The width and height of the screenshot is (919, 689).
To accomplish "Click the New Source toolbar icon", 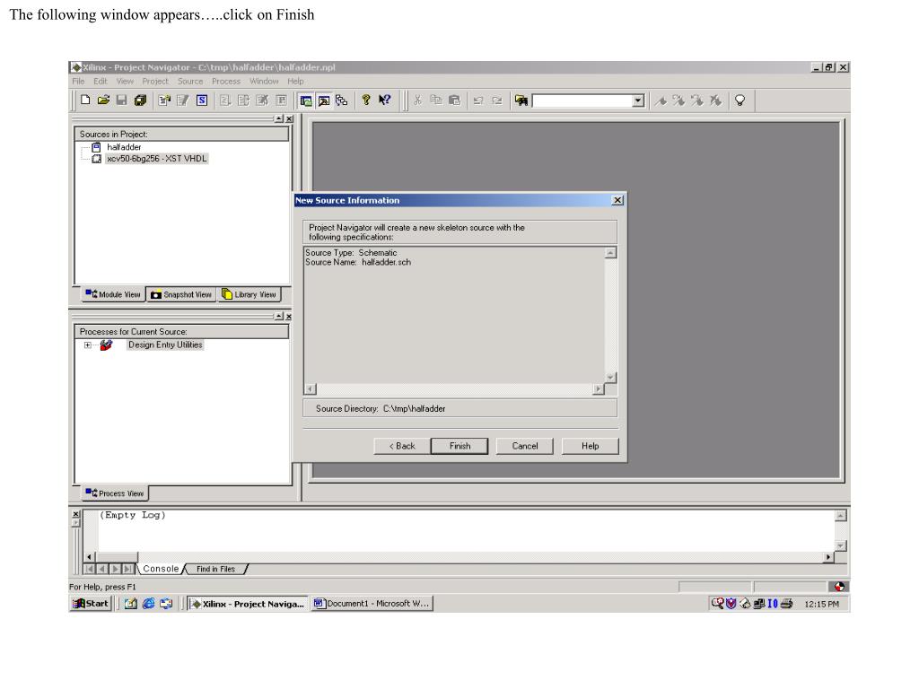I will [x=165, y=100].
